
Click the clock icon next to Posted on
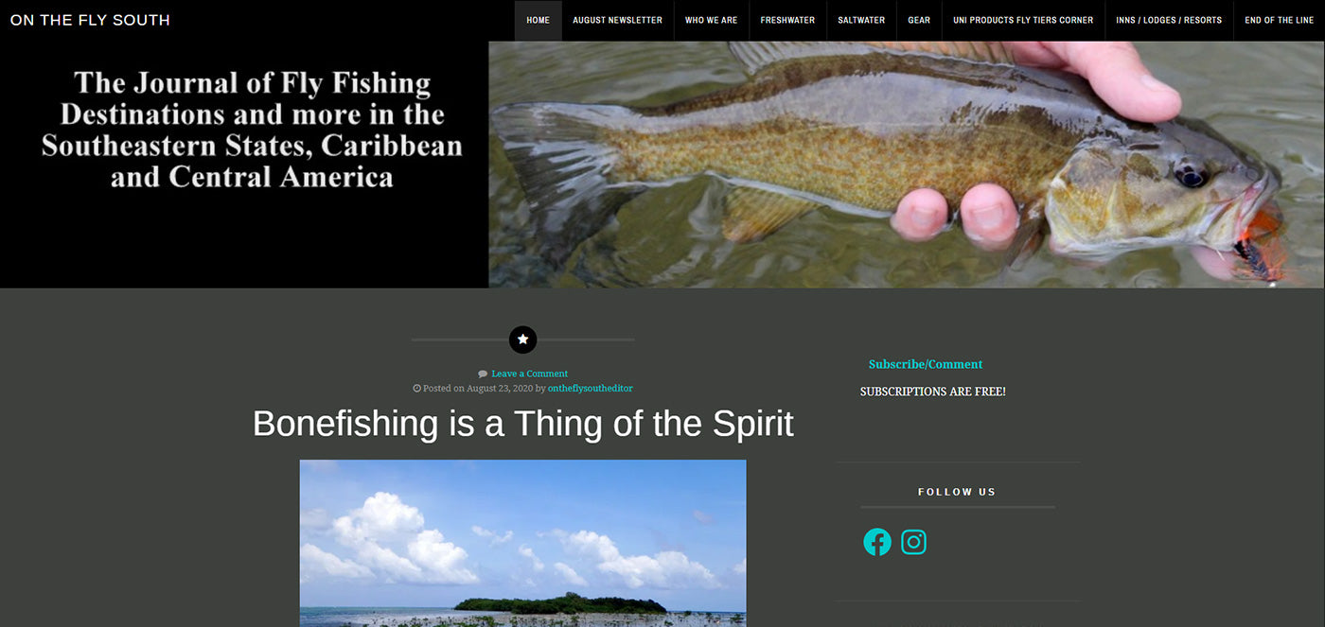click(416, 389)
